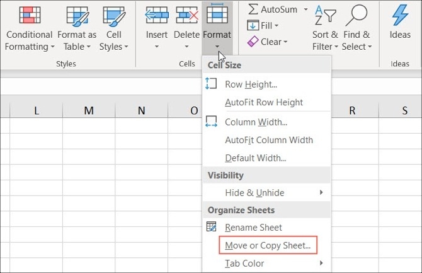Expand the Clear dropdown
The image size is (422, 273).
(267, 42)
